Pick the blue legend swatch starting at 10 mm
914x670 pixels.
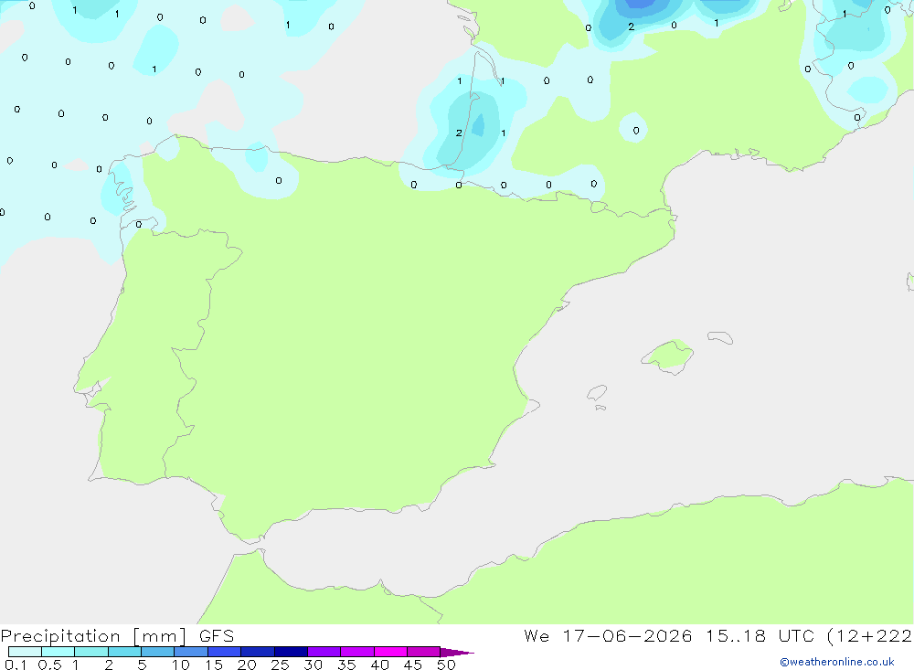click(191, 652)
